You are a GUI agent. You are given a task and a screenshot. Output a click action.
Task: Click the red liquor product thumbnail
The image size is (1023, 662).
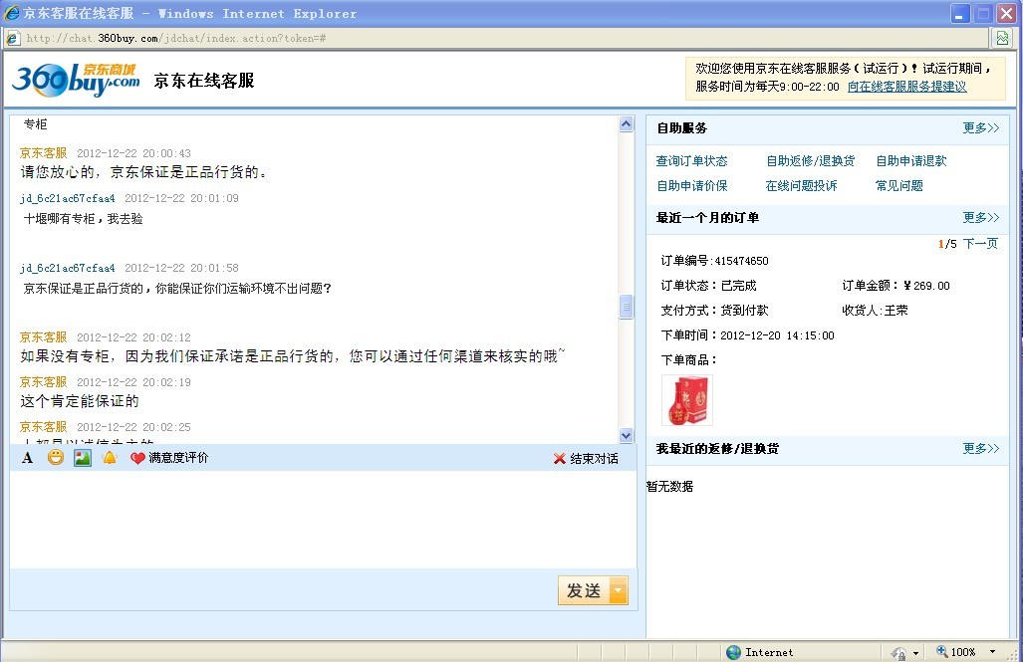(687, 400)
